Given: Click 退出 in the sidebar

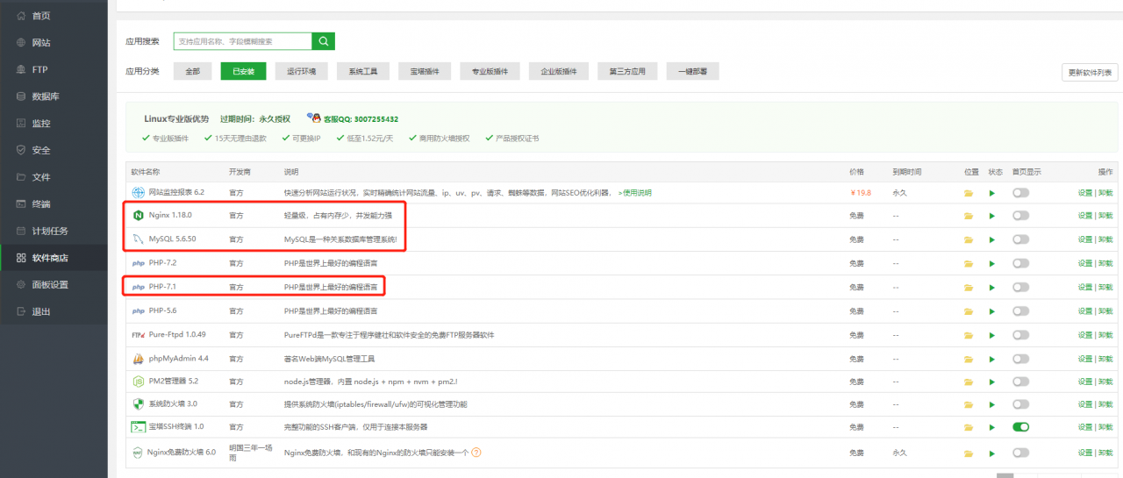Looking at the screenshot, I should (54, 311).
